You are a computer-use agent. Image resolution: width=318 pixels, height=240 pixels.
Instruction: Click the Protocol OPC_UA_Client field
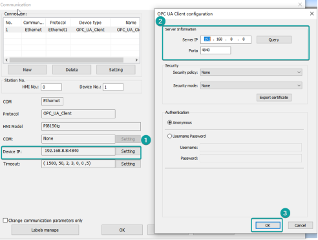78,114
